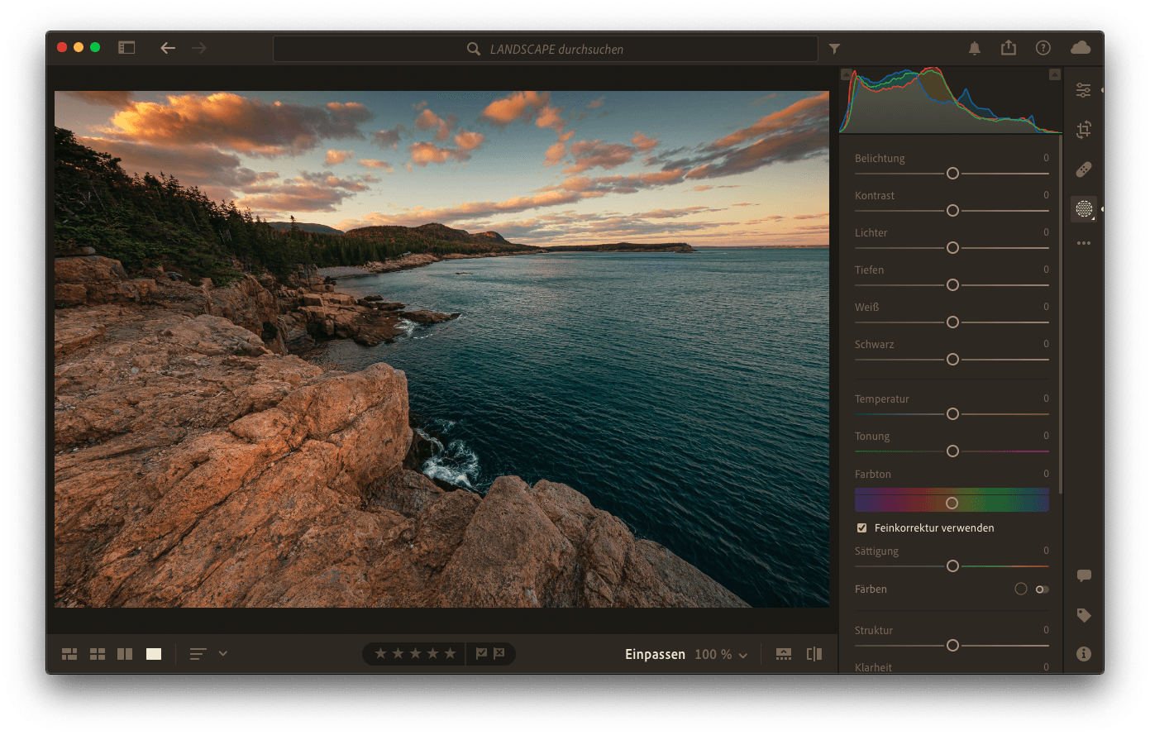The width and height of the screenshot is (1150, 735).
Task: Switch to single photo detail view
Action: (x=154, y=654)
